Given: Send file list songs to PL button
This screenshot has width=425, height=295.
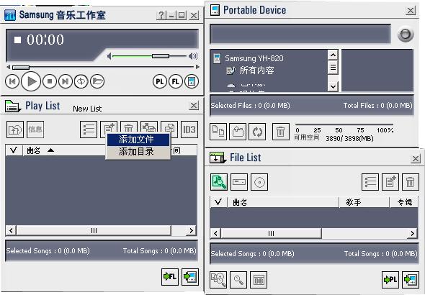Looking at the screenshot, I should coord(390,280).
